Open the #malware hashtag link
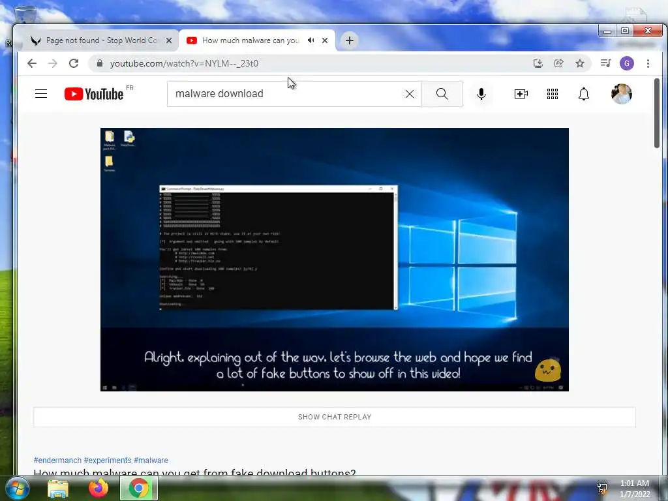668x501 pixels. 151,461
